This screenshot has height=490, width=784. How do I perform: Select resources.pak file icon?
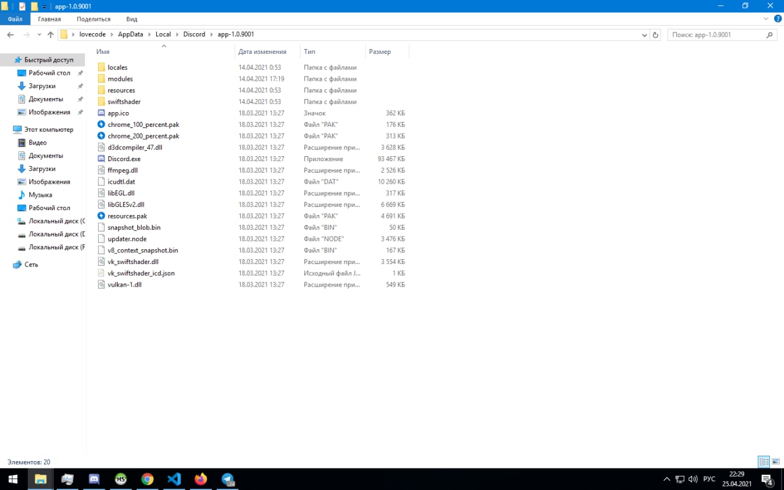pyautogui.click(x=102, y=216)
